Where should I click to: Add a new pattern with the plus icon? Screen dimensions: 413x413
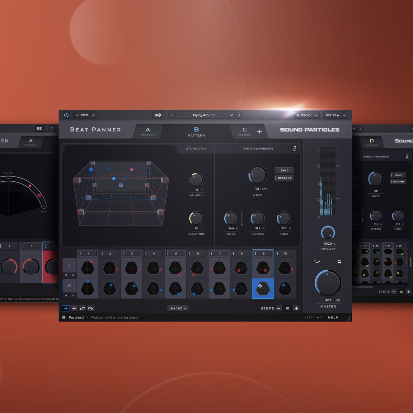tap(260, 131)
